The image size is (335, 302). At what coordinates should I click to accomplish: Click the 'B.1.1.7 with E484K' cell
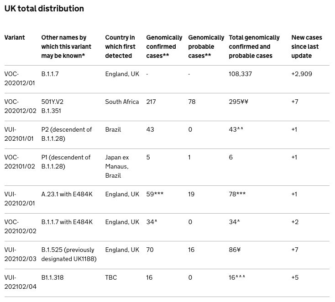click(67, 222)
